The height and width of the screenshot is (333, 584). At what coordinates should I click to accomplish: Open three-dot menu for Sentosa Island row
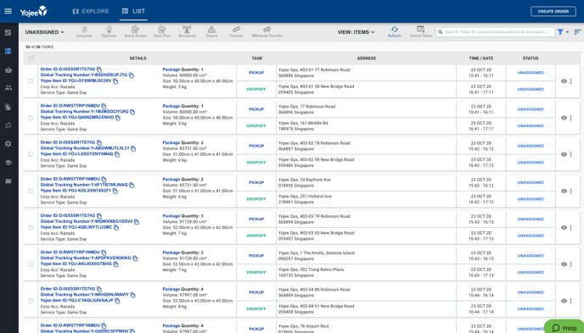[x=570, y=264]
